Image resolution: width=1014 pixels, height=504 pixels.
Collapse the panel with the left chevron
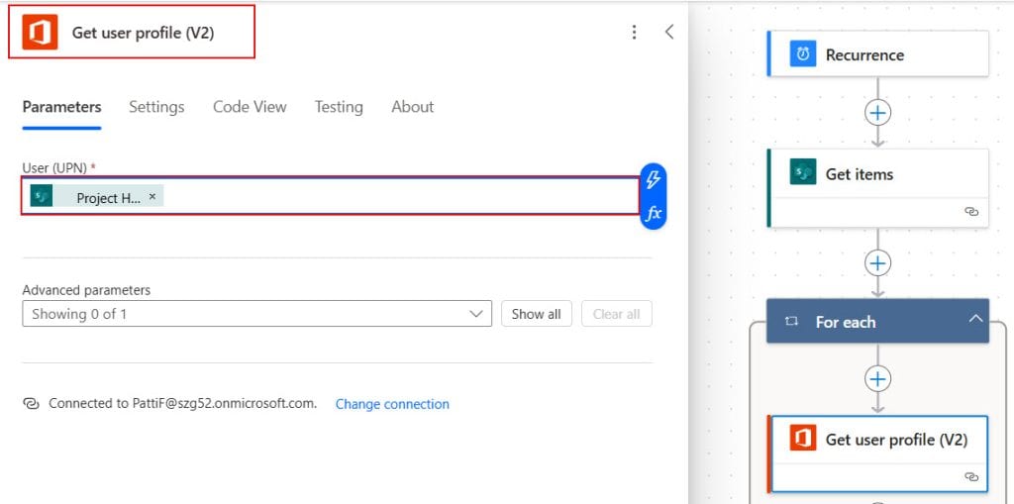click(x=669, y=32)
